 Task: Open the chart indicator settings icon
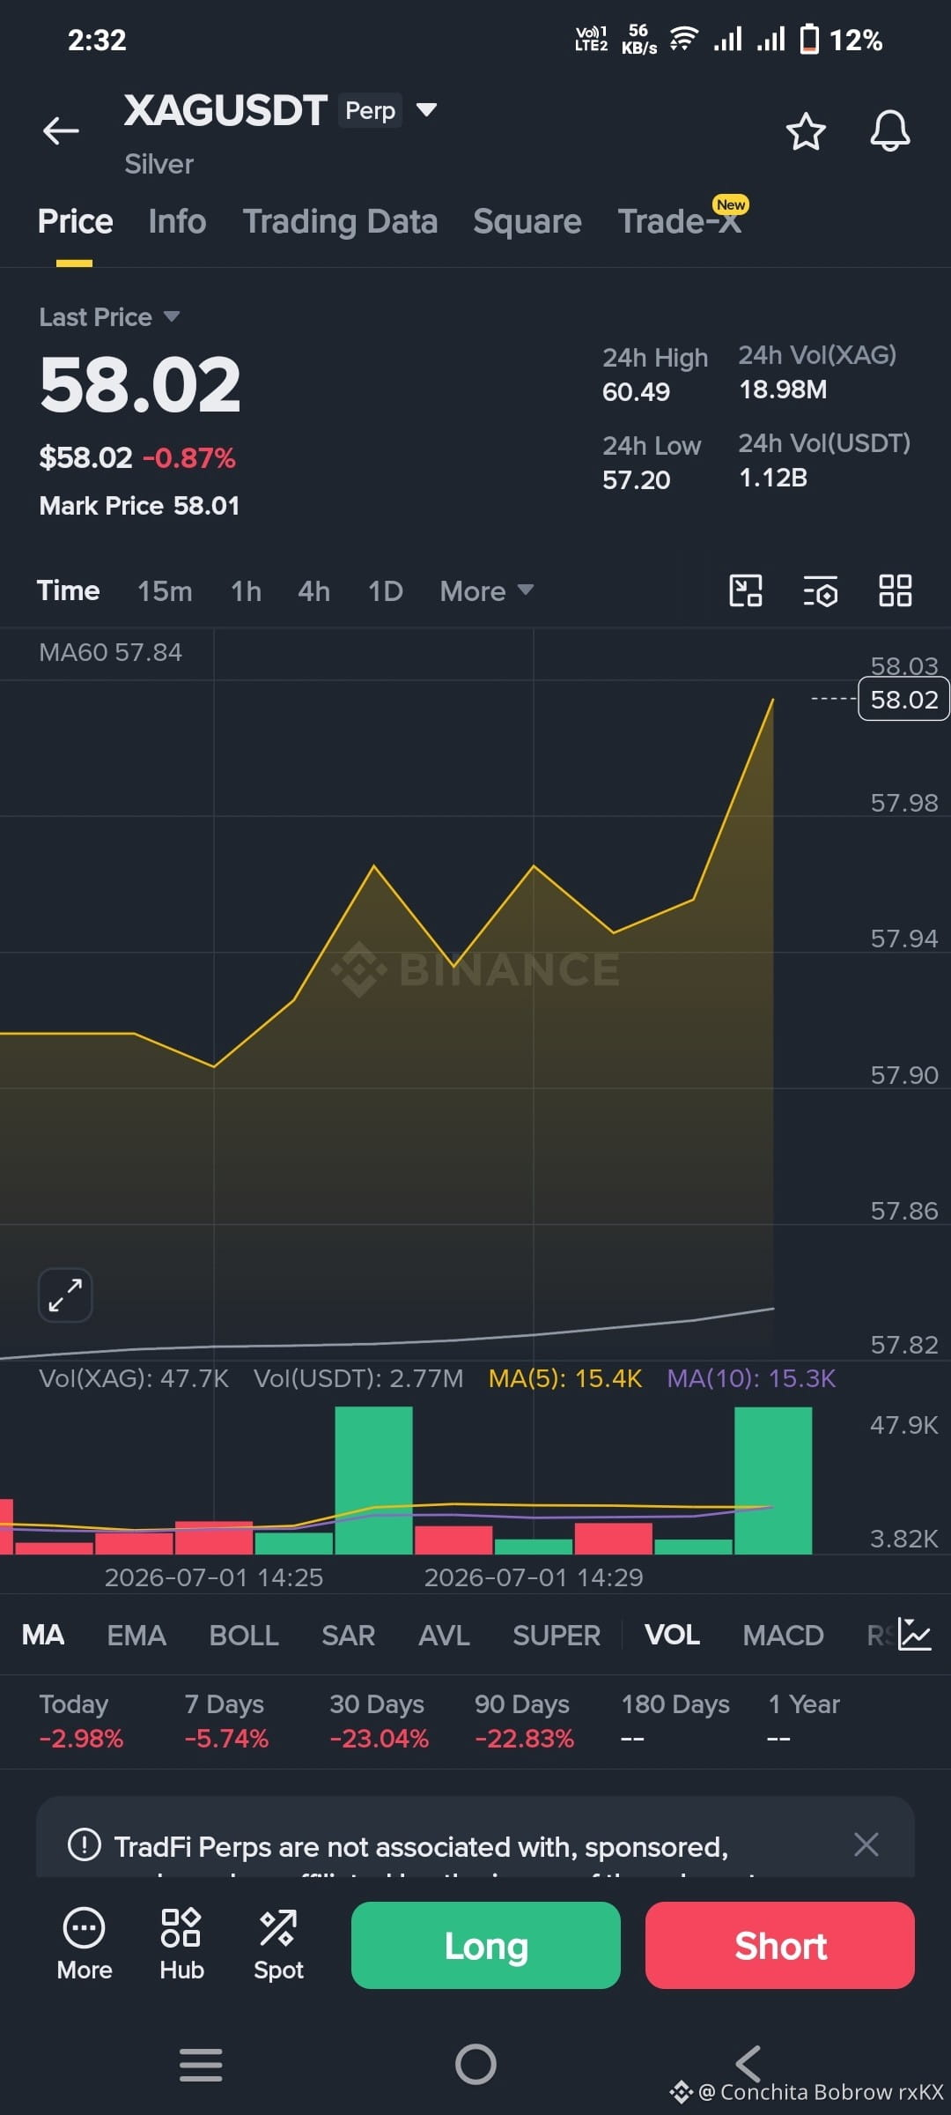coord(821,590)
